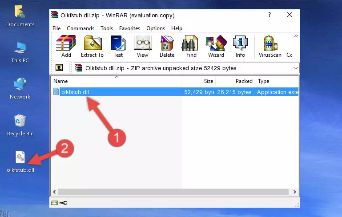Click the olkfstub.dll file icon in the list

[x=56, y=91]
